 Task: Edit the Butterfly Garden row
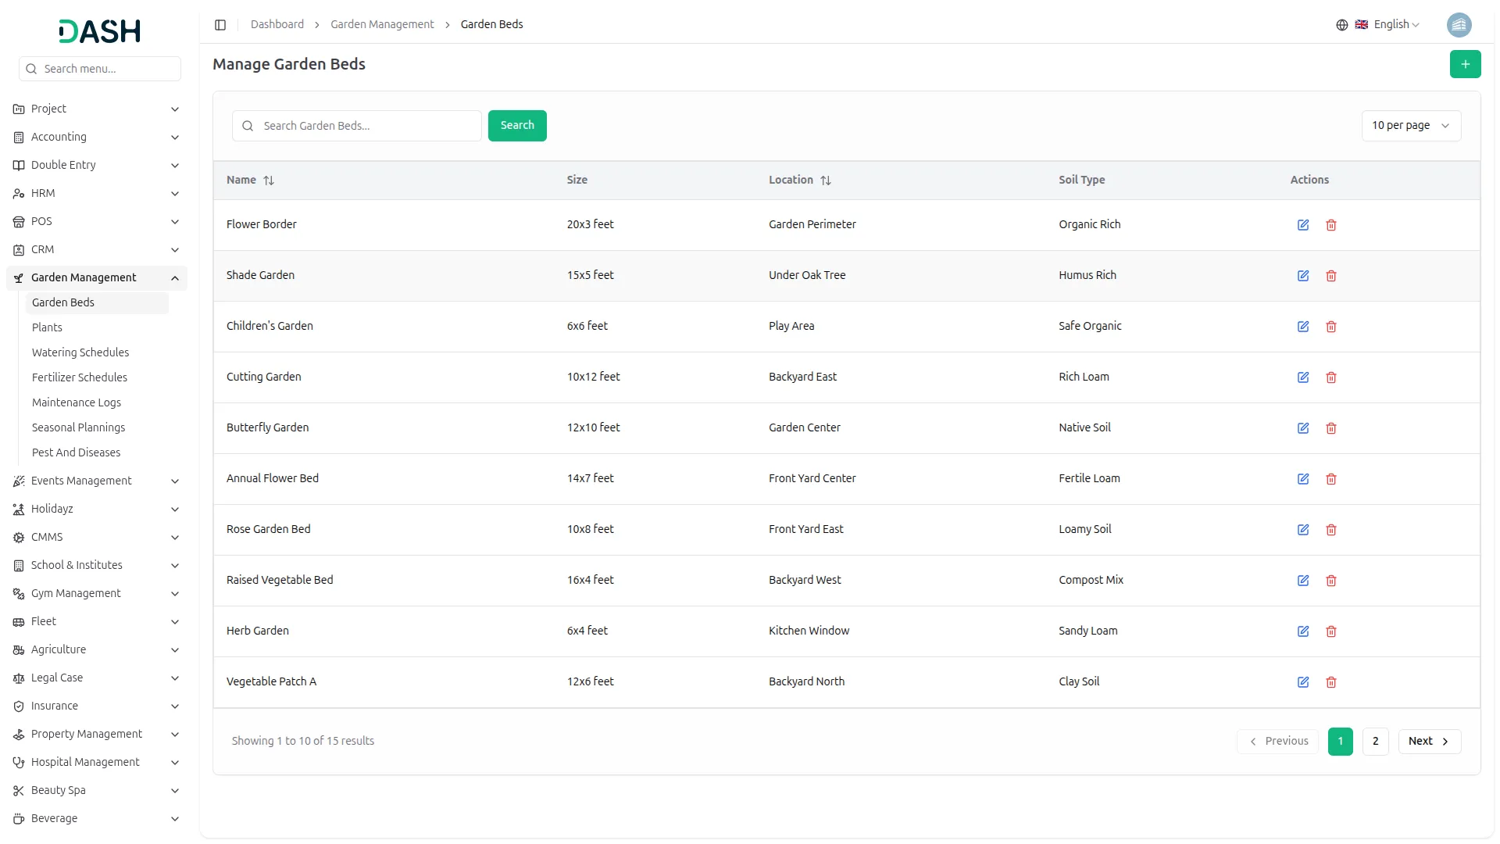click(x=1302, y=428)
